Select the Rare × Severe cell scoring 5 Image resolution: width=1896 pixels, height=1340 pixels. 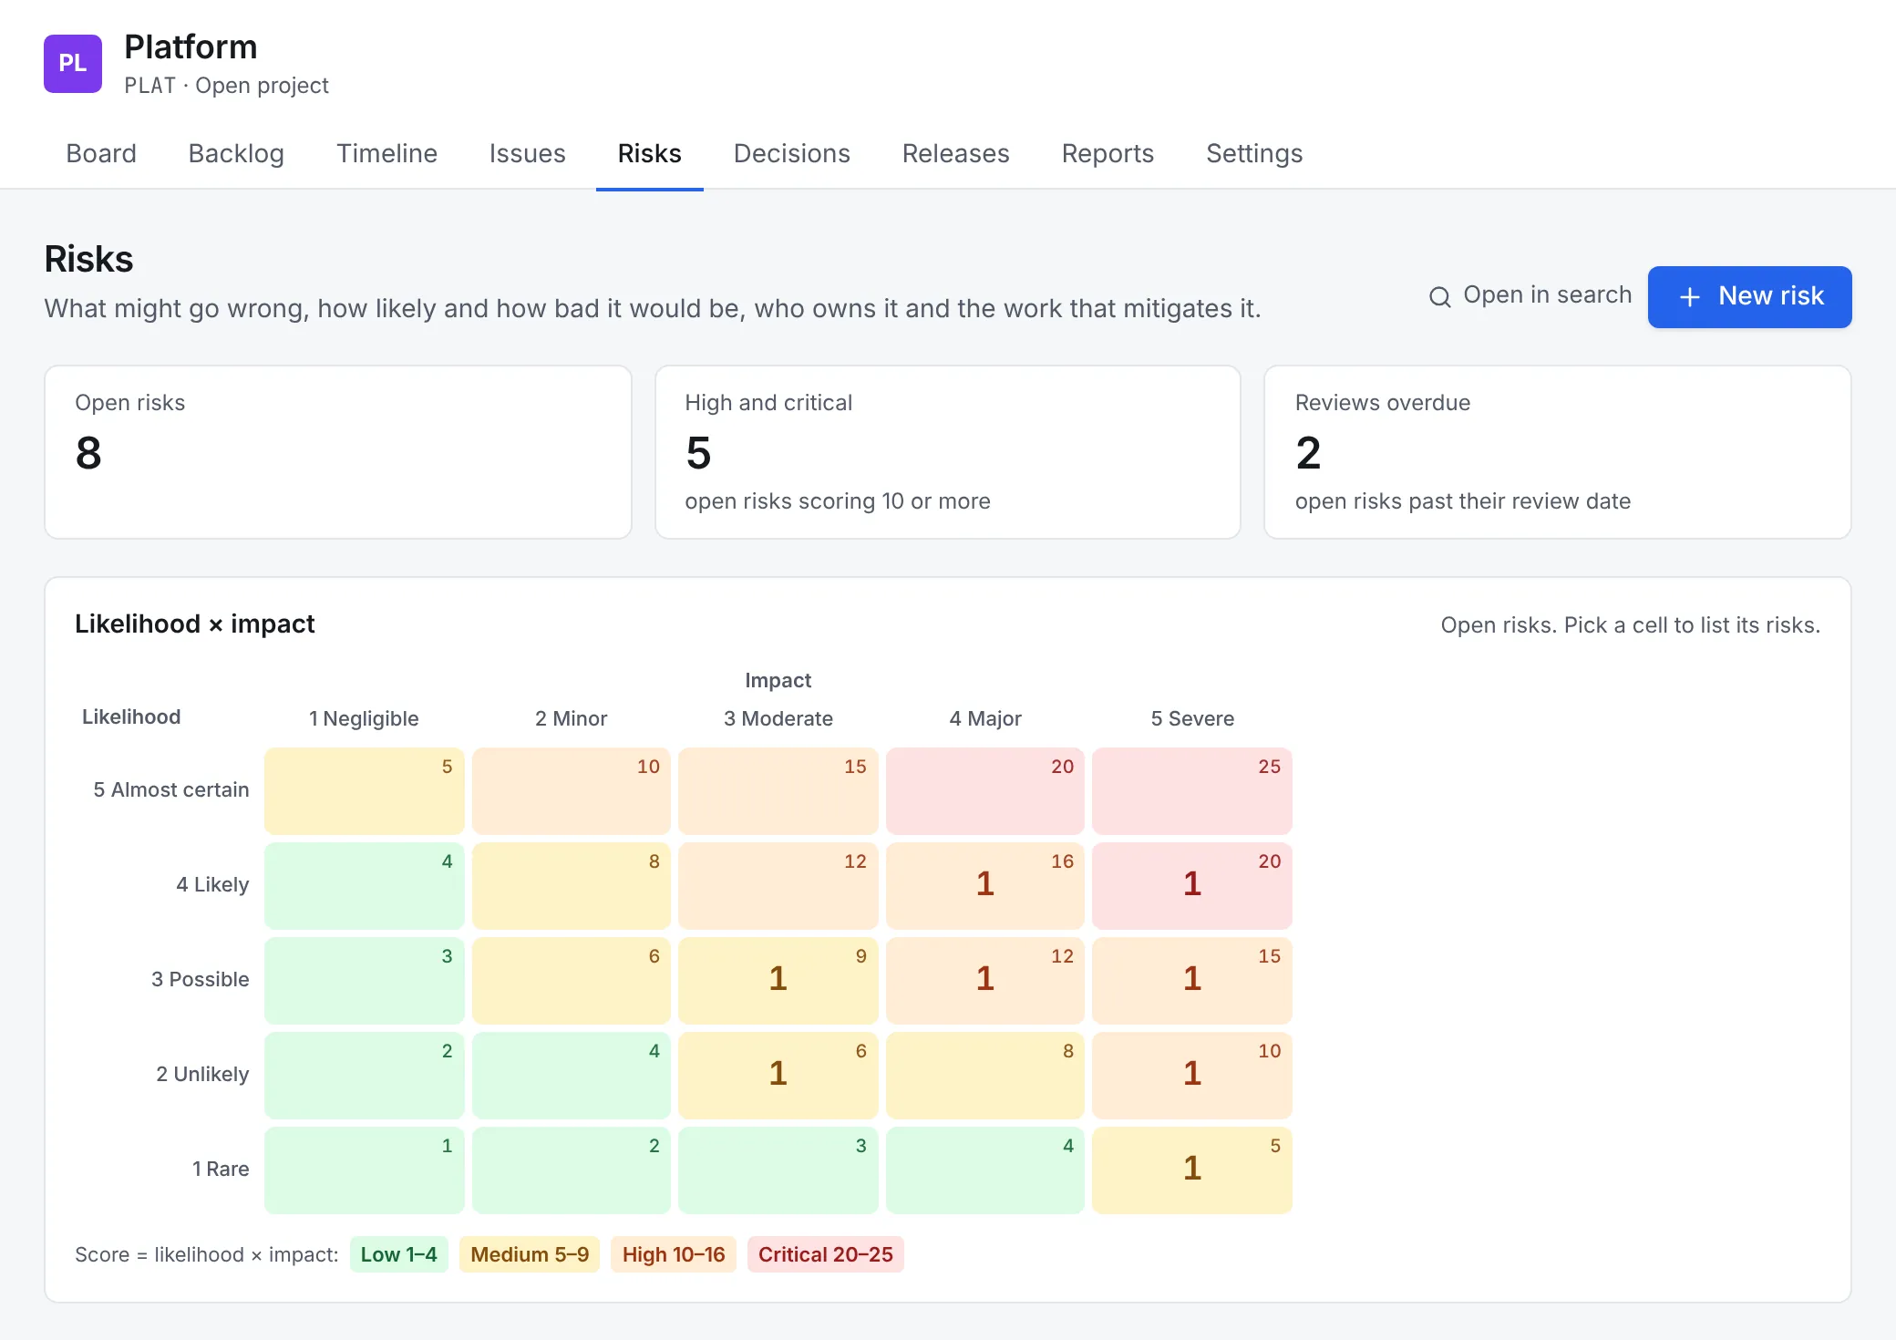coord(1192,1170)
